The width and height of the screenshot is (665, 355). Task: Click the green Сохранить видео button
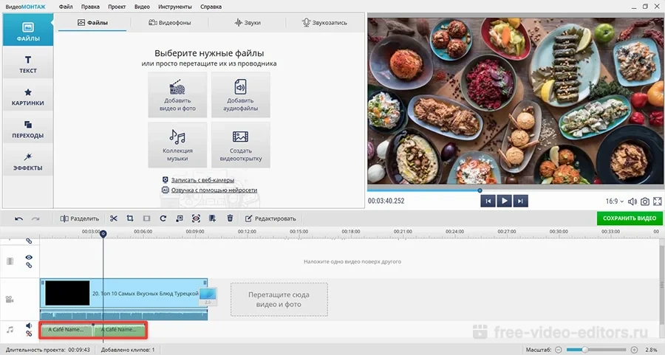[630, 218]
